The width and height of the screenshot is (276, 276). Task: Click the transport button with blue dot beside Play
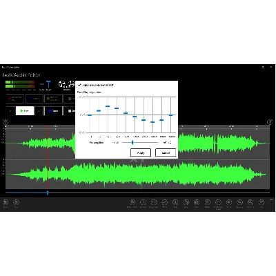pyautogui.click(x=53, y=111)
